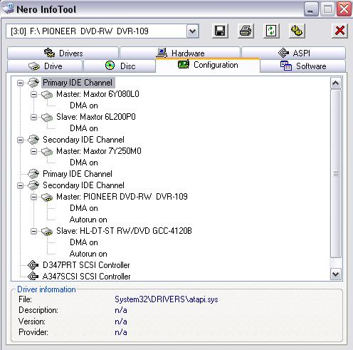Collapse the first Primary IDE Channel node
The image size is (353, 350).
click(x=21, y=83)
